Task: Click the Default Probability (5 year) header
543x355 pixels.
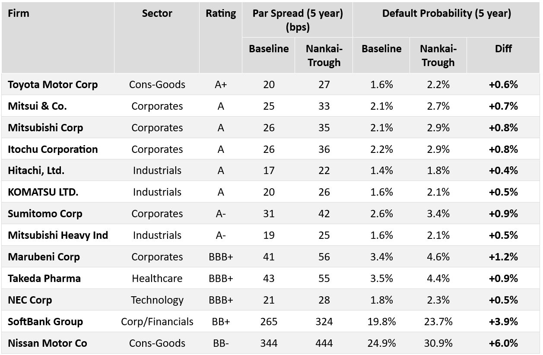Action: click(446, 13)
